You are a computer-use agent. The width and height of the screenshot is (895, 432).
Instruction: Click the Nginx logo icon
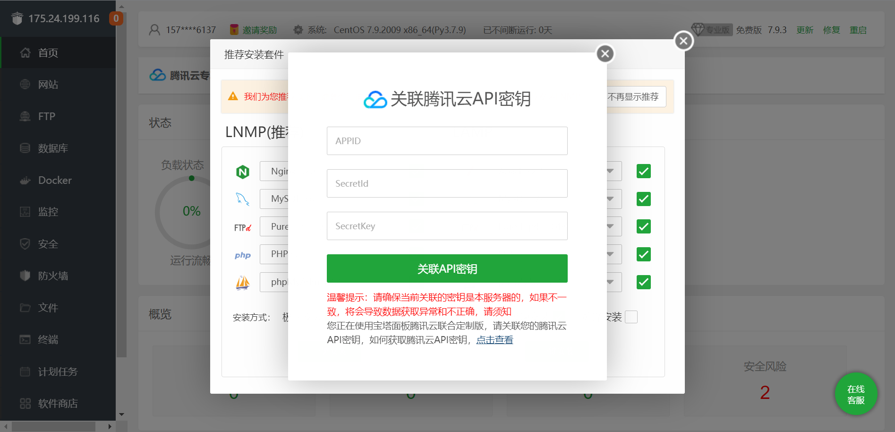(x=243, y=172)
